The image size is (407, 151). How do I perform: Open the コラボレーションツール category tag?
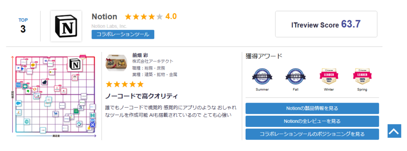123,34
